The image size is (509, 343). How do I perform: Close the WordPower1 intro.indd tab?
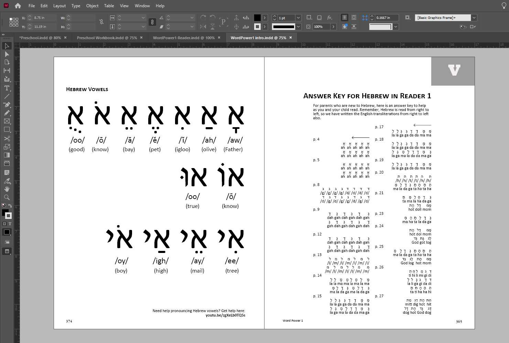[x=291, y=38]
